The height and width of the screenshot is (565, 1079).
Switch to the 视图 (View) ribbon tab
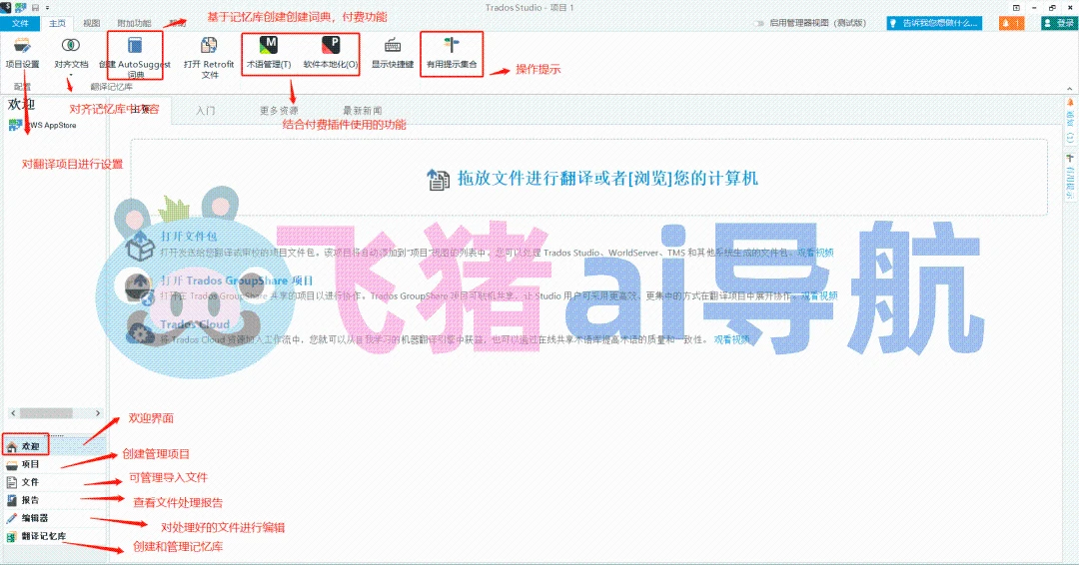92,23
